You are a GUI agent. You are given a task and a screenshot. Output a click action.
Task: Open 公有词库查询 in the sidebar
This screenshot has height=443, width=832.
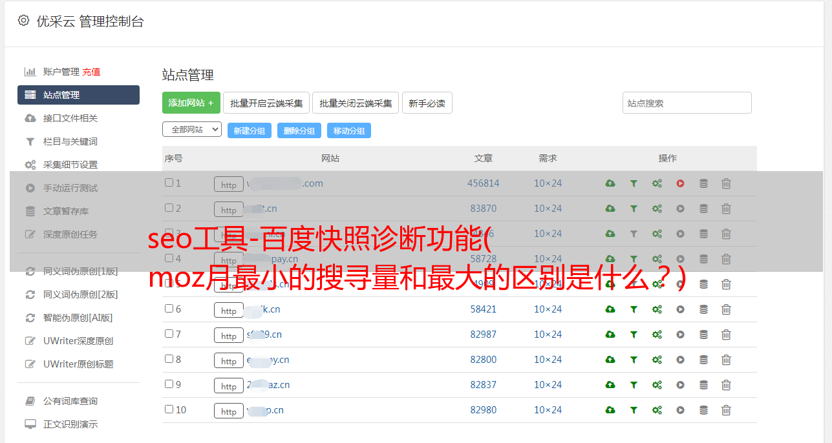pos(70,401)
